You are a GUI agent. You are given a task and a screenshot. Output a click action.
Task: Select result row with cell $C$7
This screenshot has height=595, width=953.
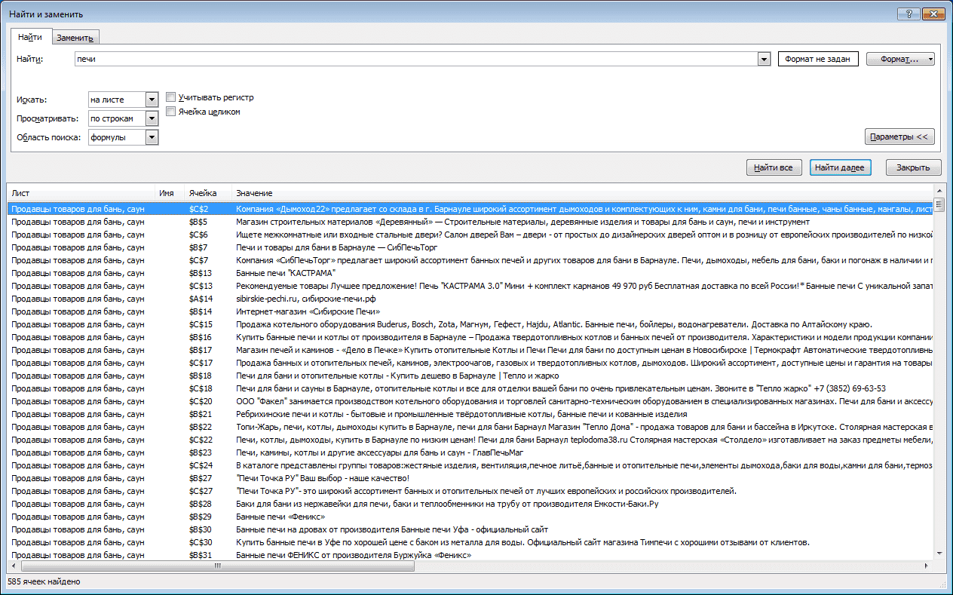[x=470, y=260]
